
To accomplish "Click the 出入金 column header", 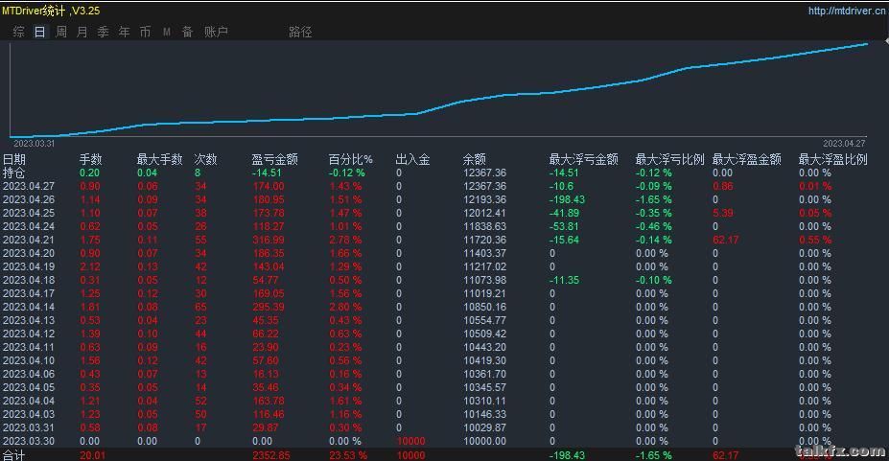I will click(412, 159).
